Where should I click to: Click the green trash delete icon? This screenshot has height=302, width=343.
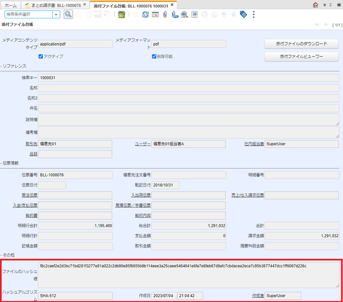pos(121,14)
